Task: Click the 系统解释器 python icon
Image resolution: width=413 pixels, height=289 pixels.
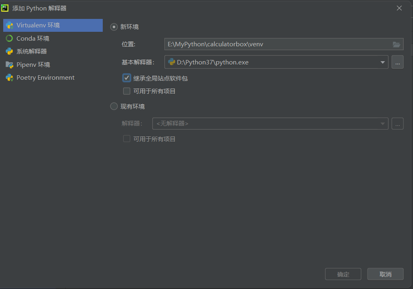Action: click(x=10, y=52)
